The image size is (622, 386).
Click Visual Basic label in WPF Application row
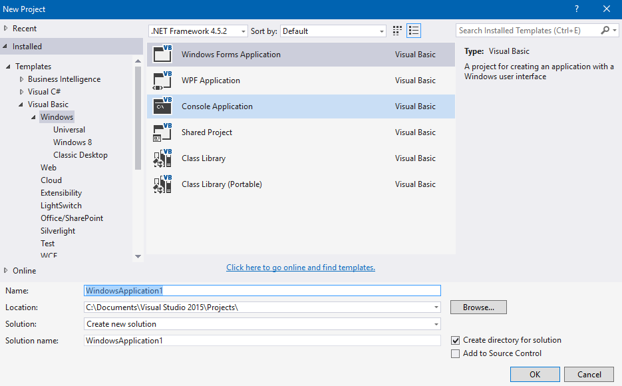415,81
